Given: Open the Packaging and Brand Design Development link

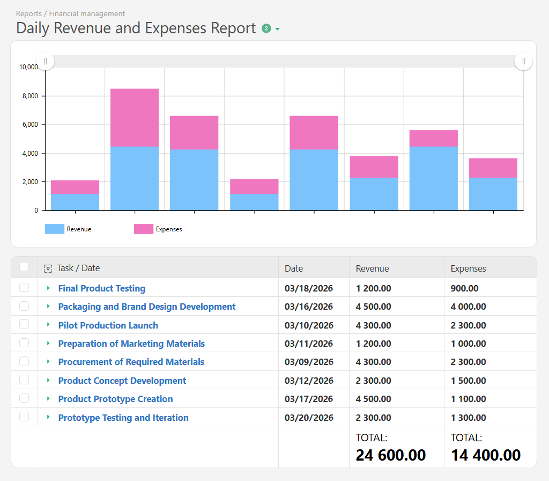Looking at the screenshot, I should point(146,307).
